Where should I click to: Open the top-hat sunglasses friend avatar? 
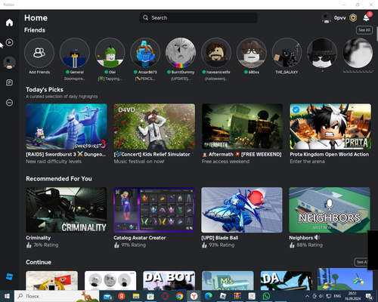tap(322, 53)
